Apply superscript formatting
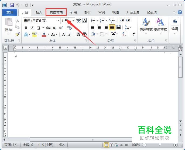This screenshot has height=150, width=185. 61,28
